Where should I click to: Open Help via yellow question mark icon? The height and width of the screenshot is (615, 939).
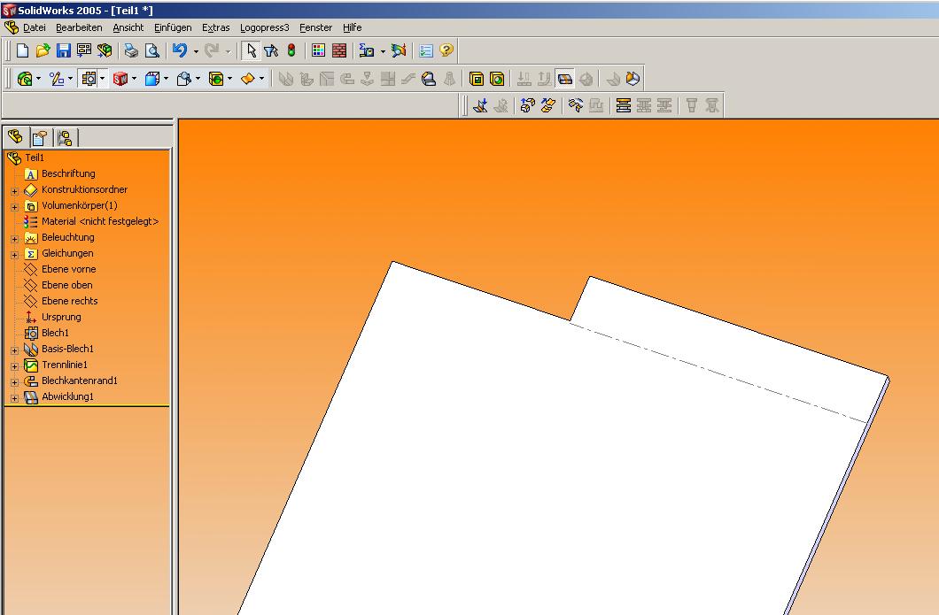pyautogui.click(x=446, y=50)
